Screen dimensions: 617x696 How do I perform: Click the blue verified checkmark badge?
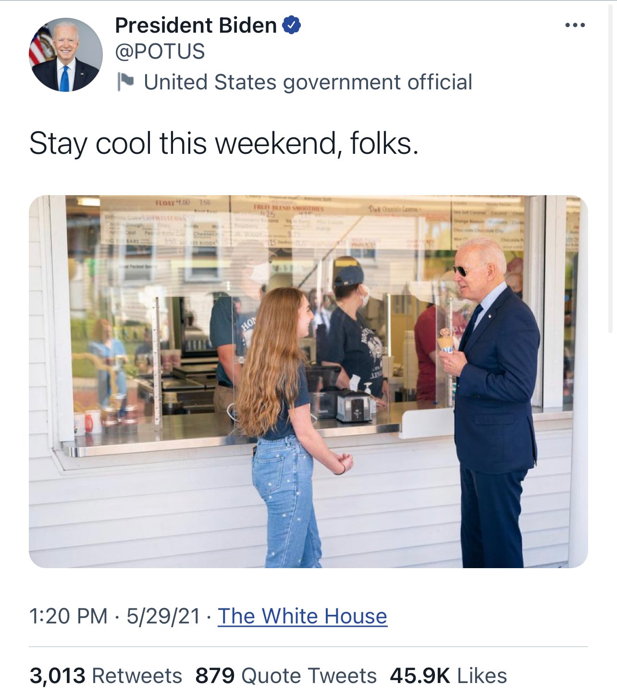[292, 25]
